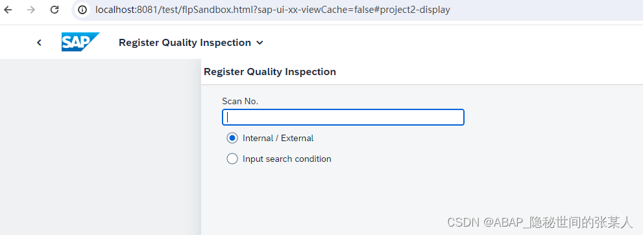The height and width of the screenshot is (235, 643).
Task: Click the browser forward arrow
Action: tap(30, 10)
